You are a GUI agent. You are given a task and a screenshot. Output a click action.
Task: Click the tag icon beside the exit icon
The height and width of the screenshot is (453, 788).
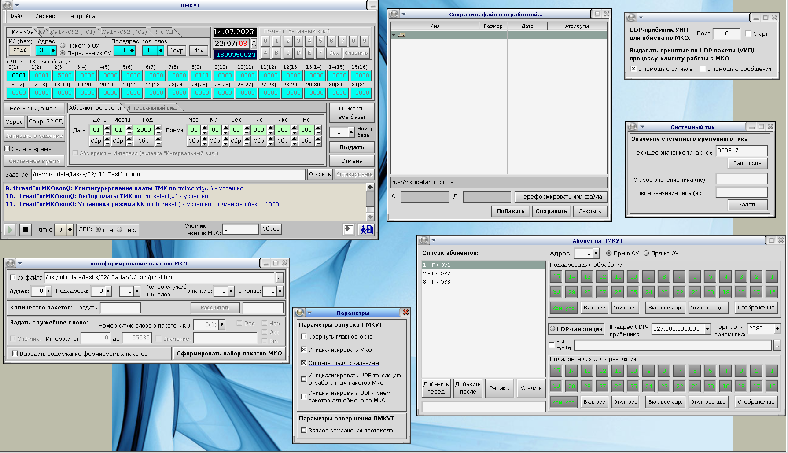(x=349, y=229)
